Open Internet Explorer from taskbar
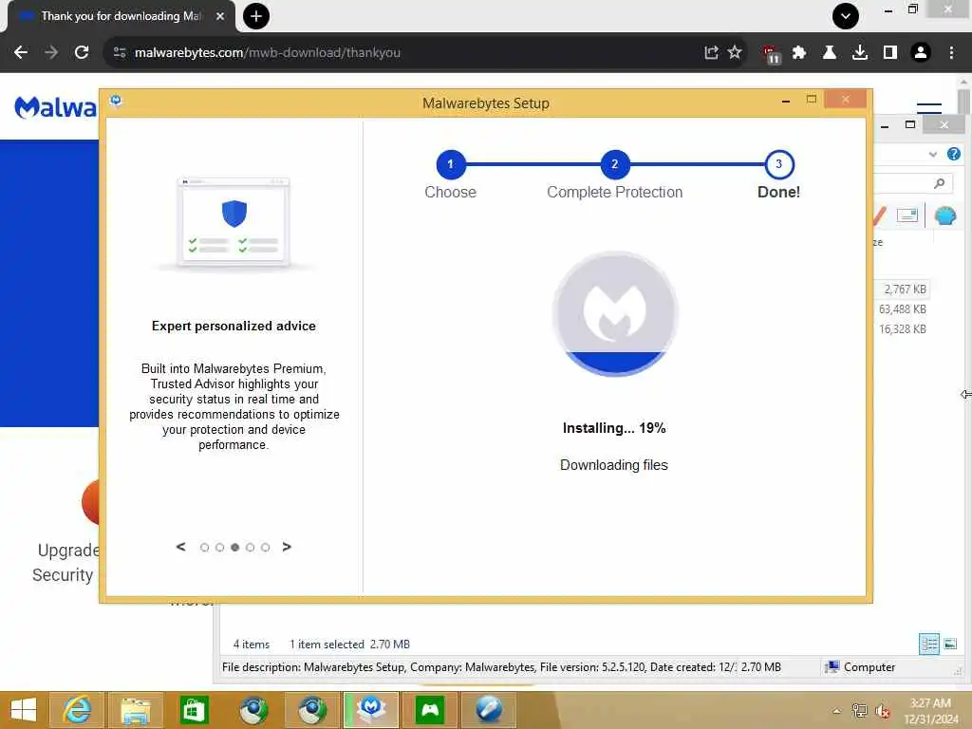The width and height of the screenshot is (972, 729). pos(77,710)
